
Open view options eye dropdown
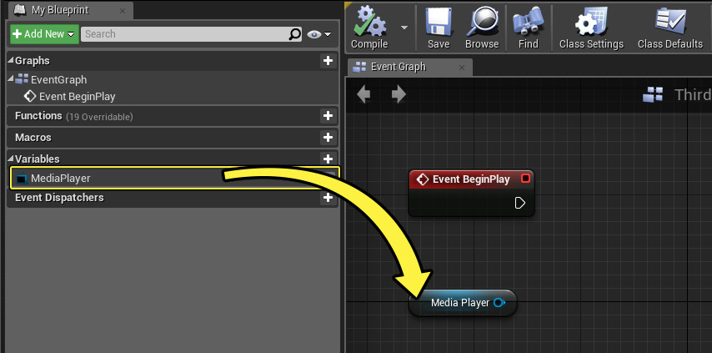click(x=318, y=34)
